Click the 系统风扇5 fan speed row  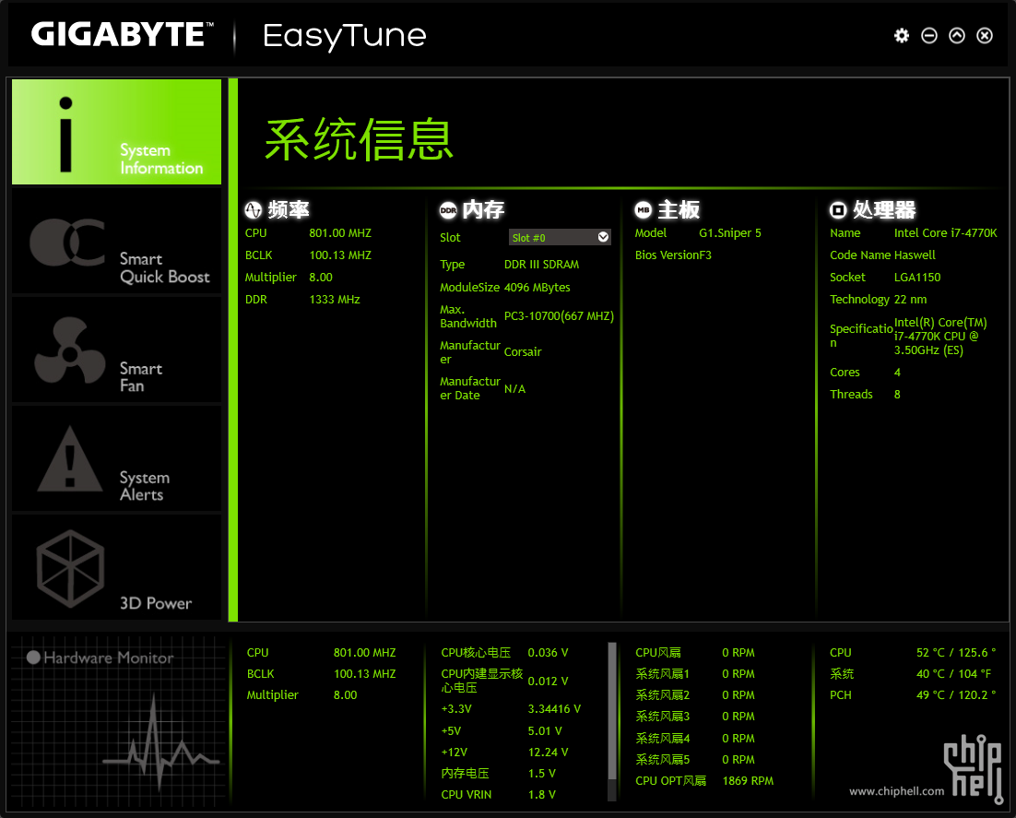[x=695, y=760]
